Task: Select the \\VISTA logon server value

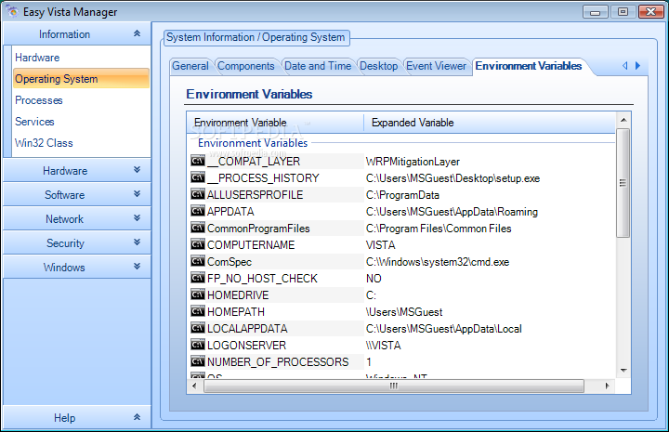Action: coord(383,345)
